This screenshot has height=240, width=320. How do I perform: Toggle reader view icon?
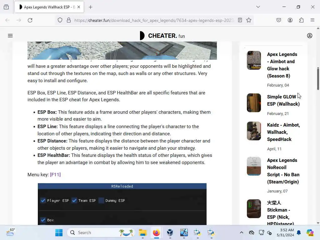[x=240, y=20]
